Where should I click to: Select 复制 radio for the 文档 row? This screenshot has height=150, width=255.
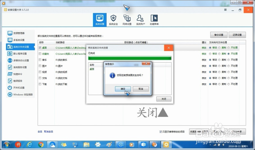(219, 78)
